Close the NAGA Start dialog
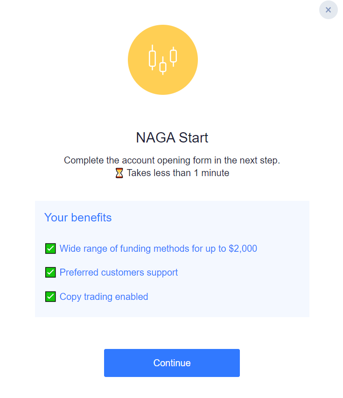Viewport: 343px width, 398px height. pos(328,10)
